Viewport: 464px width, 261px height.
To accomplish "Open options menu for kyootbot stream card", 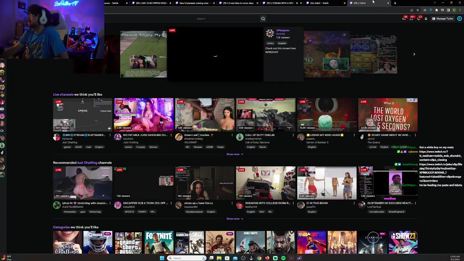I will [x=171, y=135].
